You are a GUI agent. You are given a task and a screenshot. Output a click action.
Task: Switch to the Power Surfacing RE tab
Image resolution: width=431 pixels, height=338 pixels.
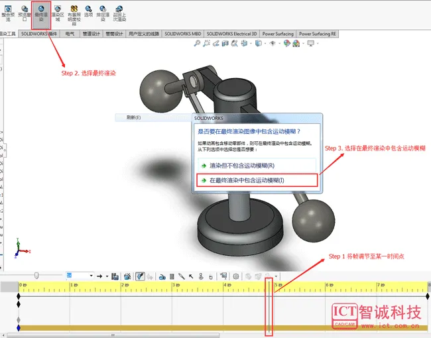318,34
